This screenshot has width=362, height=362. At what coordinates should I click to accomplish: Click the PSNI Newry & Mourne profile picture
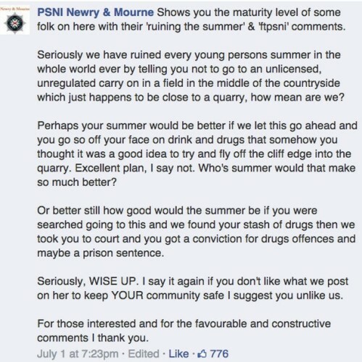pyautogui.click(x=15, y=20)
